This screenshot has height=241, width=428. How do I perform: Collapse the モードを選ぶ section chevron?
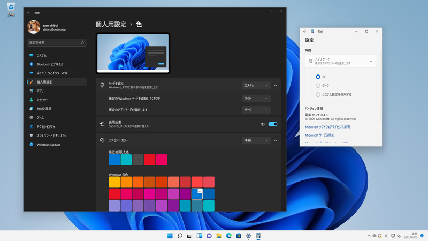click(x=276, y=85)
